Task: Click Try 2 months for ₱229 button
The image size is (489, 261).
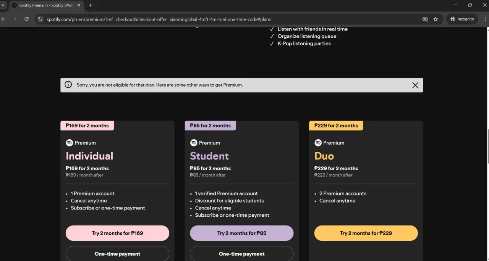Action: click(366, 233)
